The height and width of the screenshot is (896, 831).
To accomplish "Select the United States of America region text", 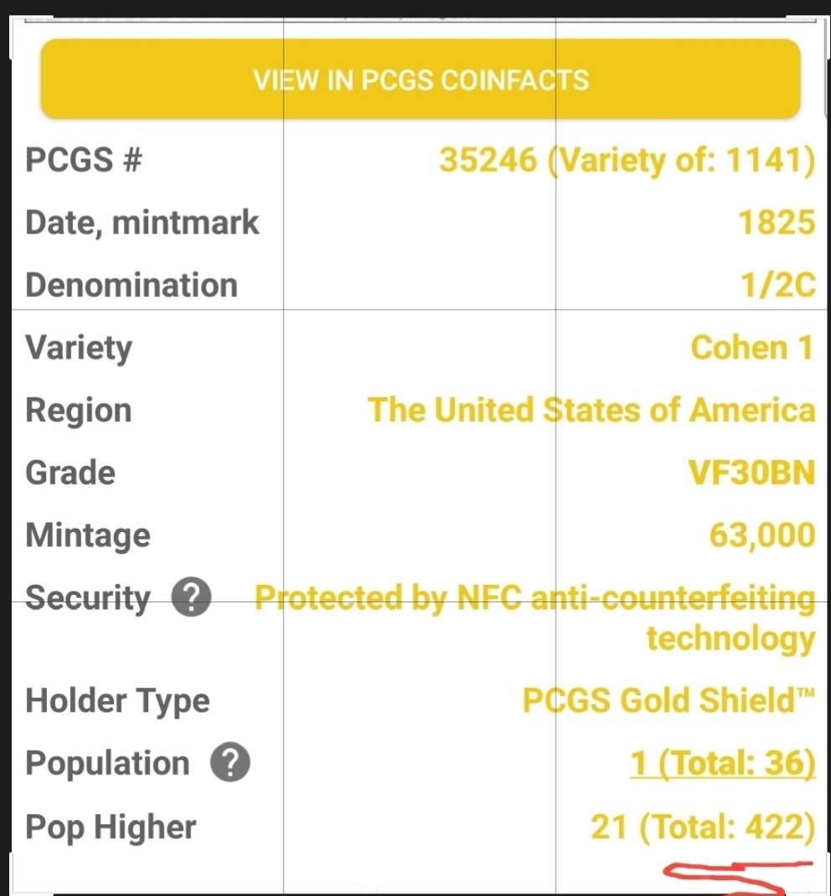I will tap(592, 410).
